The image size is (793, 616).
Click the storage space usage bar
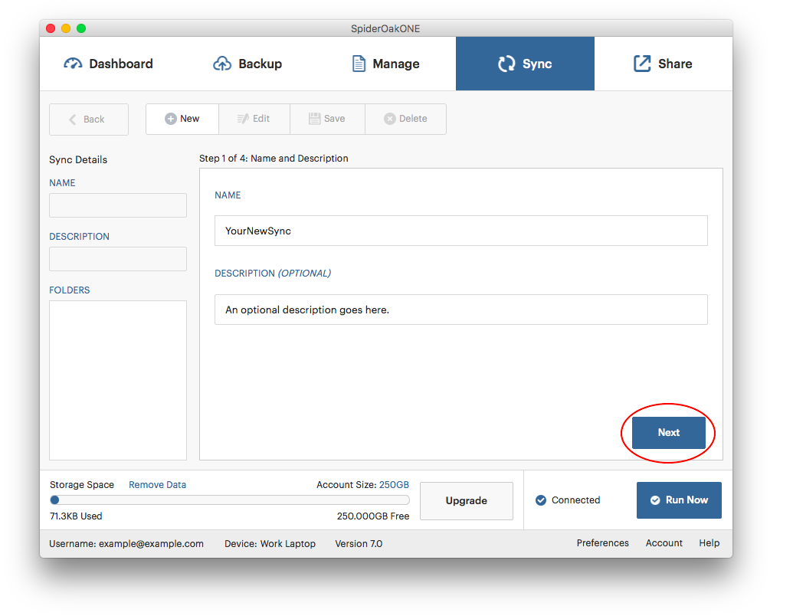(x=230, y=500)
